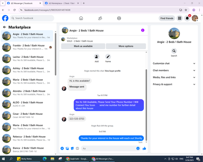Viewport: 203px width, 162px height.
Task: Open the ALDO - 2 Beds 1 Bath House chat
Action: 27,104
